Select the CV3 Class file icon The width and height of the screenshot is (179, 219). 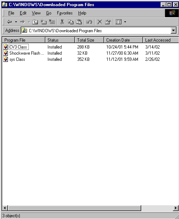coord(5,47)
